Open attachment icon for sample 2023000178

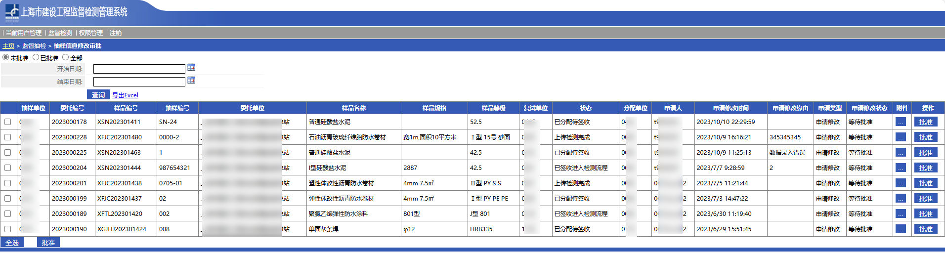(x=901, y=122)
